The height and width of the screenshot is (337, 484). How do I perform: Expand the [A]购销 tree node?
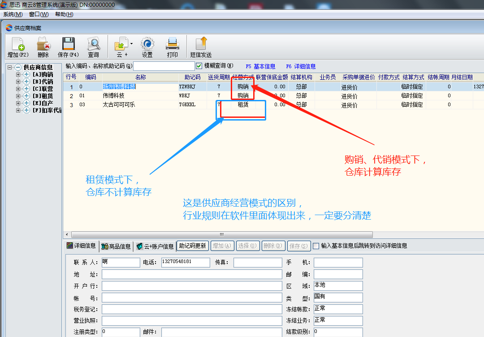18,74
